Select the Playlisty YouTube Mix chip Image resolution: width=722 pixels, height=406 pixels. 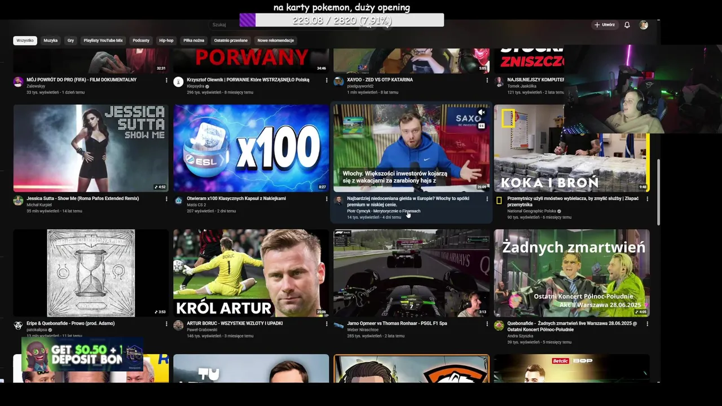coord(103,41)
